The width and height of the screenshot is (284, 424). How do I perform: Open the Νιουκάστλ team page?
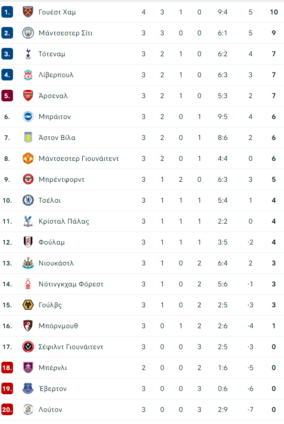(x=56, y=263)
